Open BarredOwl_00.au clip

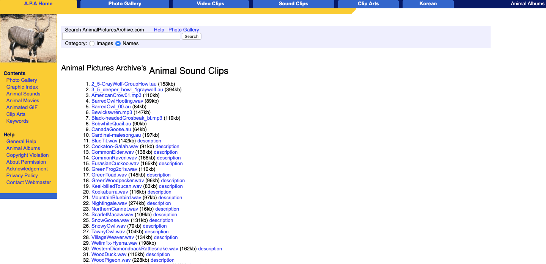click(x=111, y=107)
